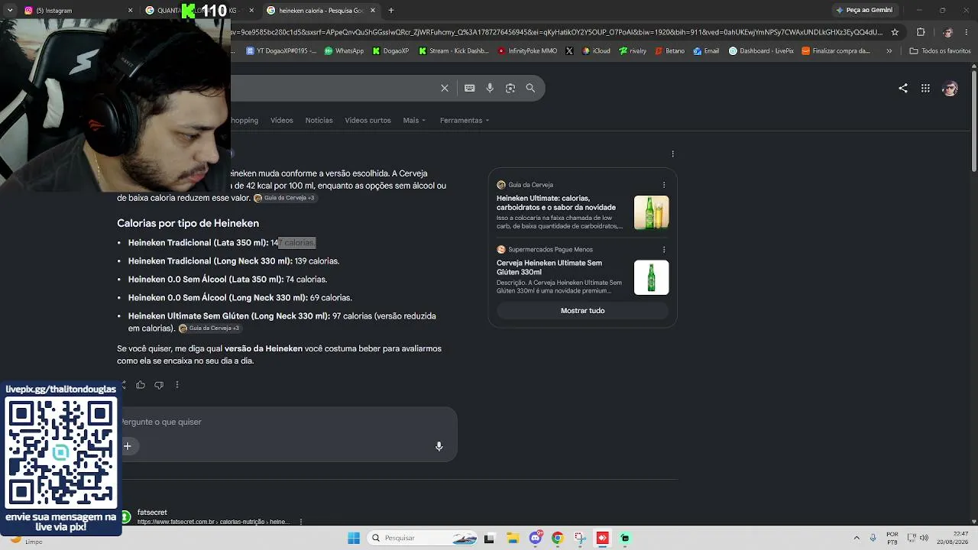
Task: Open the tab search dropdown arrow
Action: pos(10,10)
